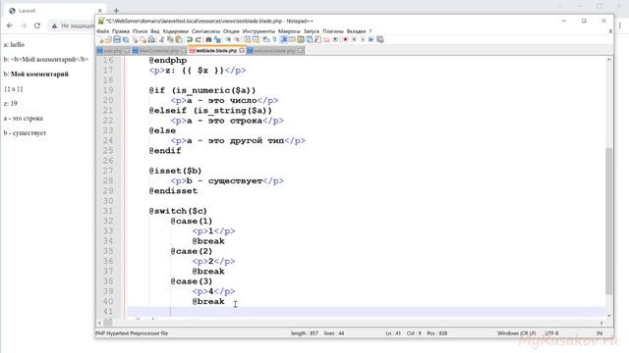Viewport: 629px width, 353px height.
Task: Toggle the Monitoring eye icon
Action: [335, 39]
